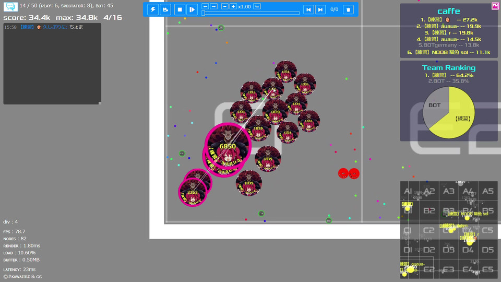Viewport: 501px width, 282px height.
Task: Click minimap sector B2
Action: point(429,210)
